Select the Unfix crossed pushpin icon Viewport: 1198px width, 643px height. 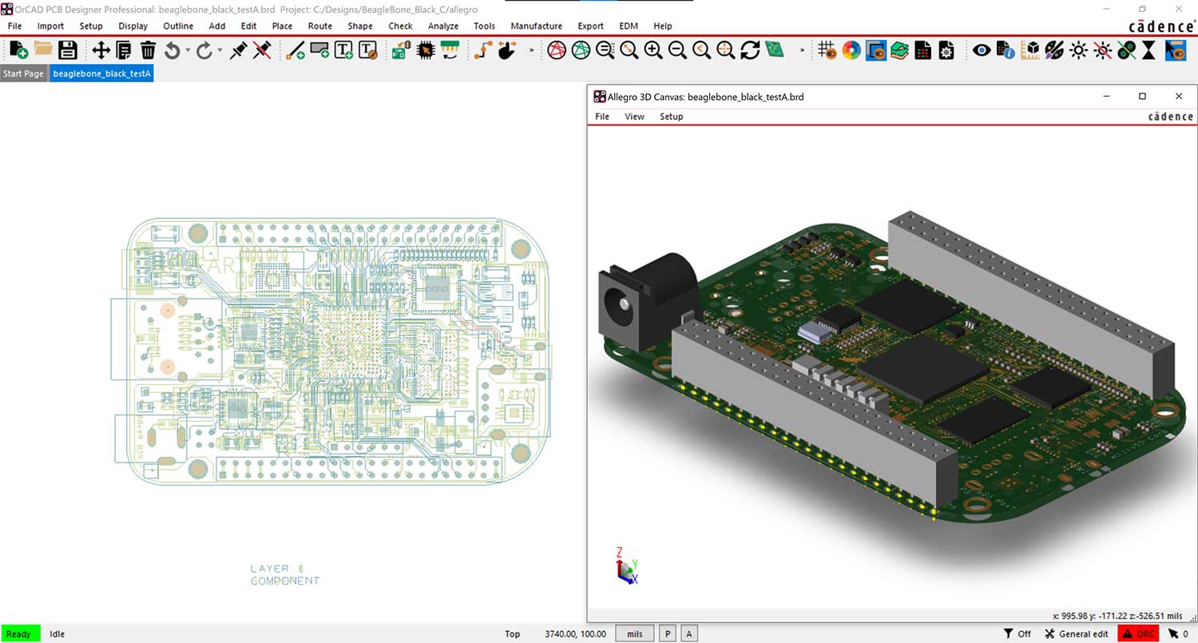point(262,50)
